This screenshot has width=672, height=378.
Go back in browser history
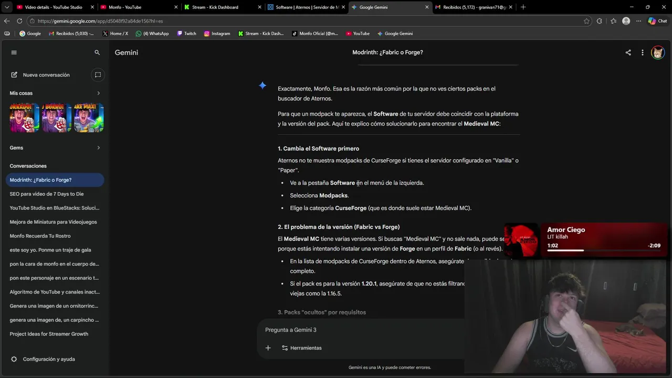7,21
